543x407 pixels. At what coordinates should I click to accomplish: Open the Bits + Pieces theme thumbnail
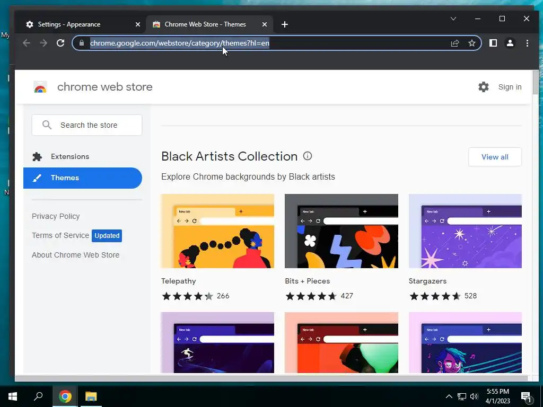tap(341, 231)
